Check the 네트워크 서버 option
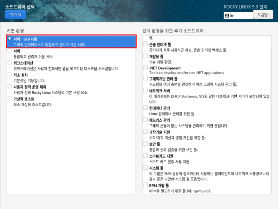Viewport: 278px width, 209px height. point(145,90)
